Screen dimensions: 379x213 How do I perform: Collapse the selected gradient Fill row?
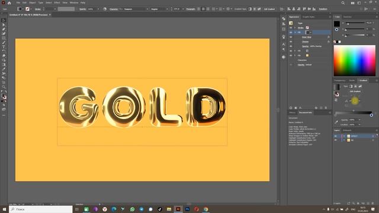(x=295, y=33)
